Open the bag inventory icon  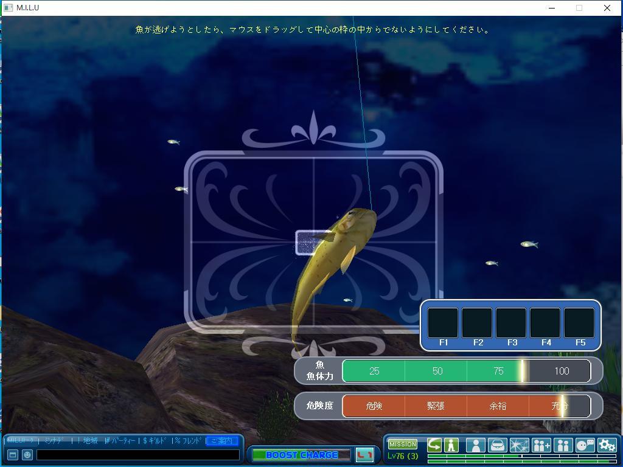pos(498,446)
